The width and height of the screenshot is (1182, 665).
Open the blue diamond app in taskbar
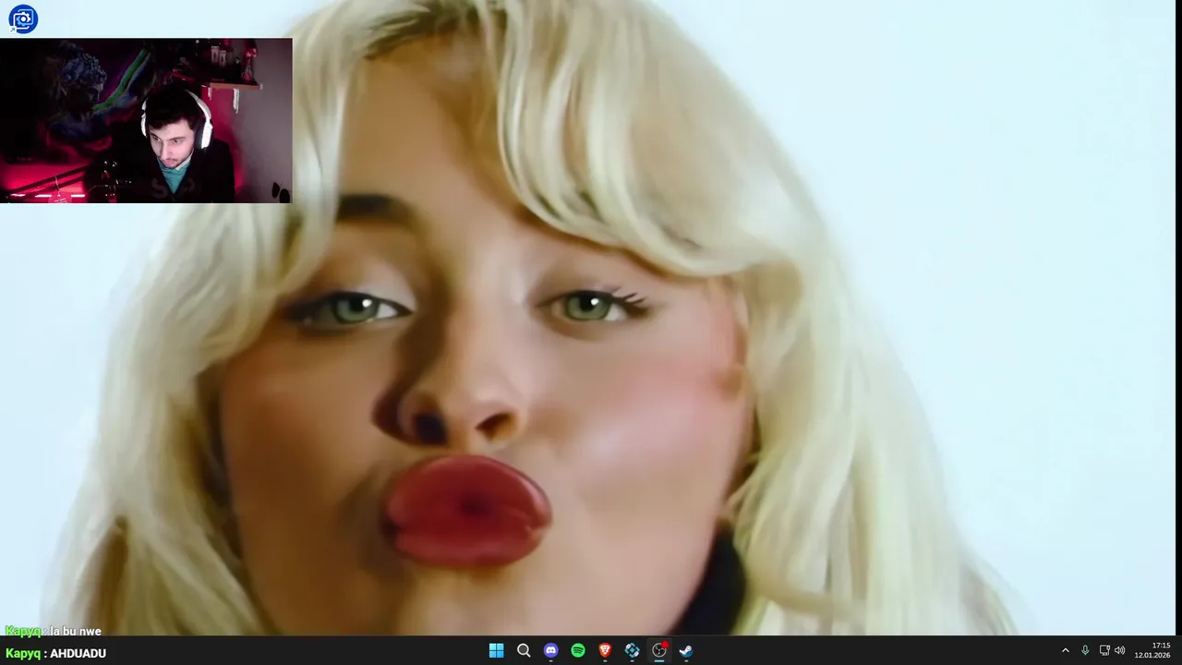(632, 650)
